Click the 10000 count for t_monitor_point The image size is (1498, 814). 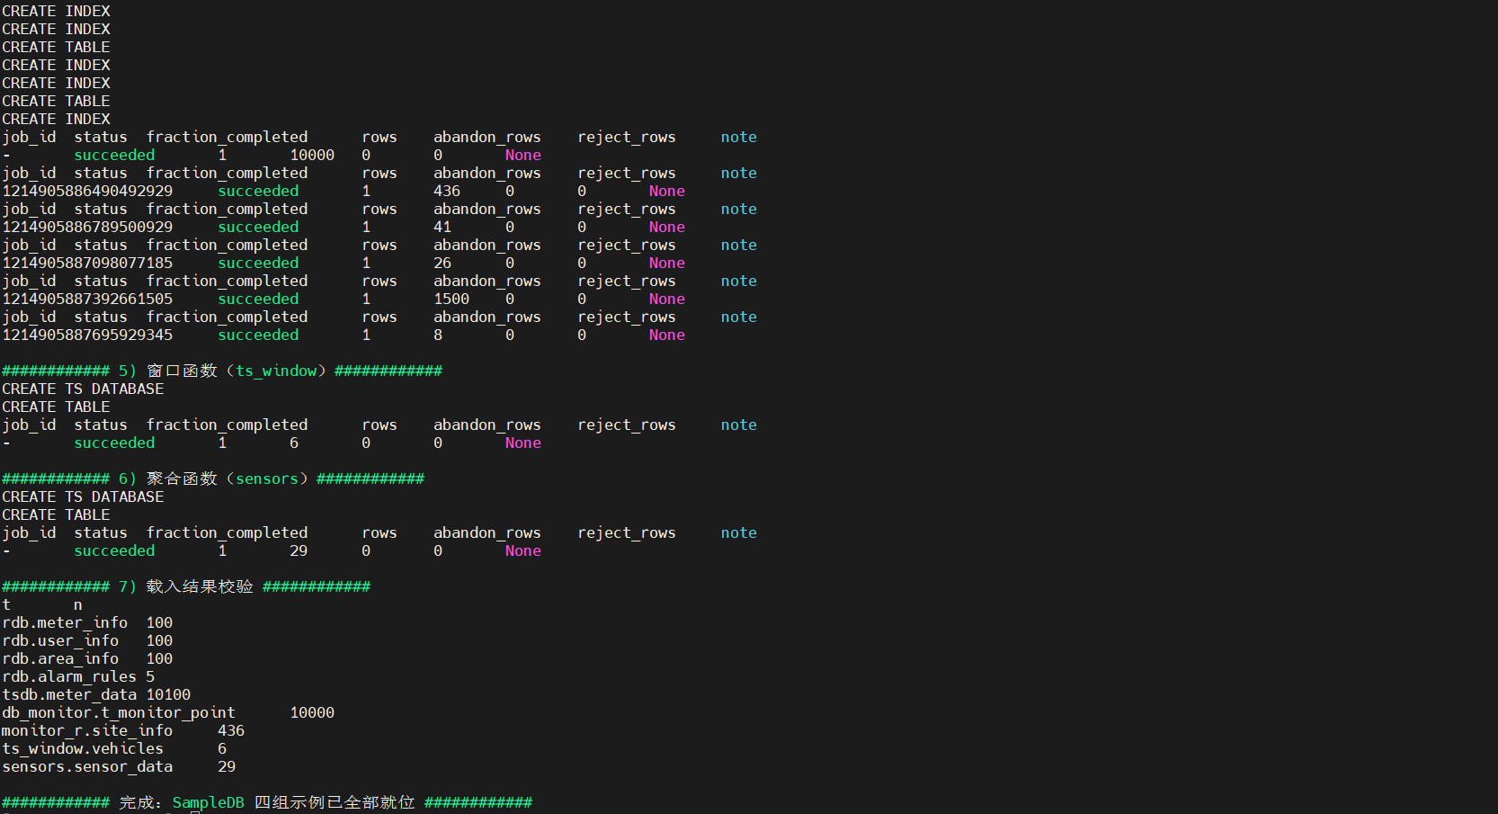(312, 712)
